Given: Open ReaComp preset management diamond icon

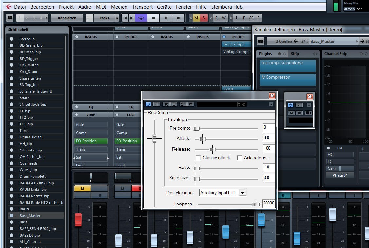Looking at the screenshot, I should (244, 104).
